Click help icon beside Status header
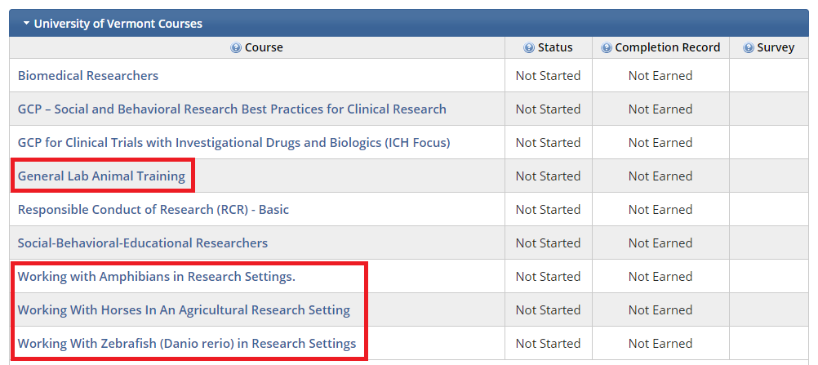The height and width of the screenshot is (365, 818). tap(529, 48)
